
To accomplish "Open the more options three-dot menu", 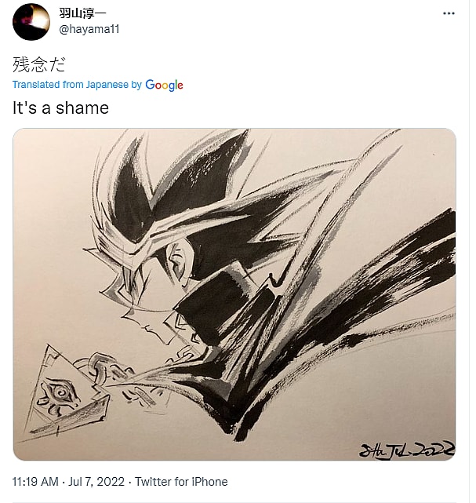I will tap(449, 13).
